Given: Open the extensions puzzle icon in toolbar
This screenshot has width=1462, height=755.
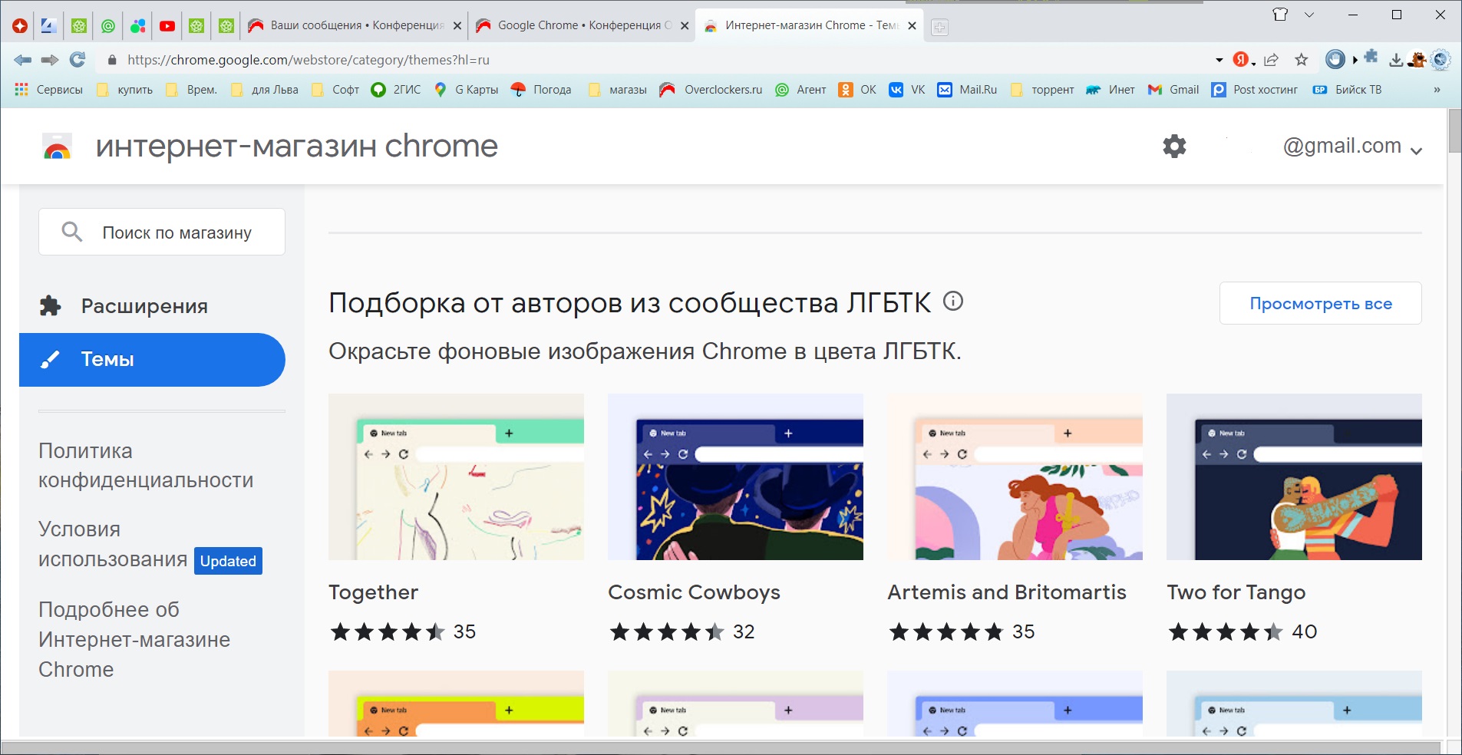Looking at the screenshot, I should (x=1371, y=58).
